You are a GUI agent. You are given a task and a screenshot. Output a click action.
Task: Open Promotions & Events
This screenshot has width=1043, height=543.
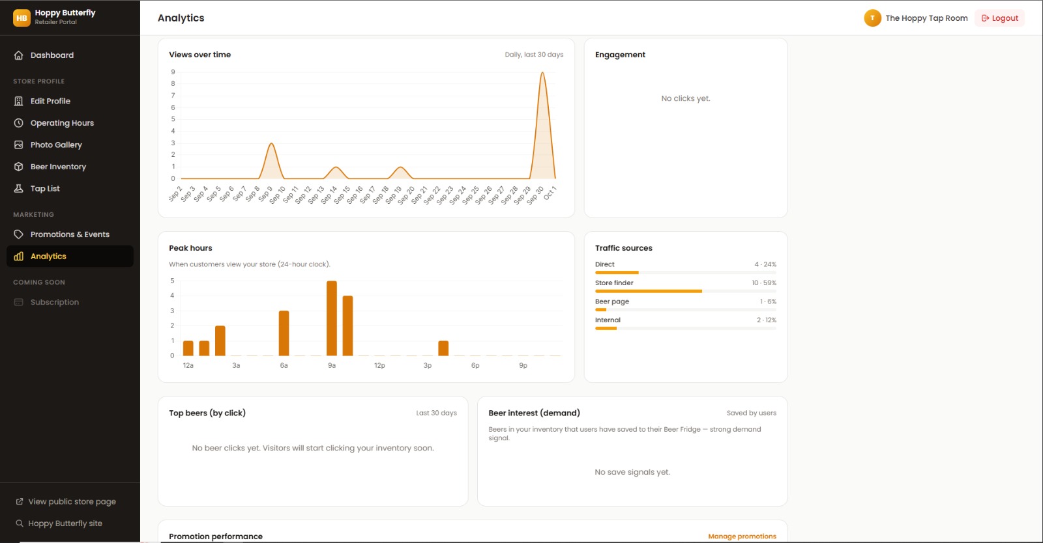coord(70,234)
